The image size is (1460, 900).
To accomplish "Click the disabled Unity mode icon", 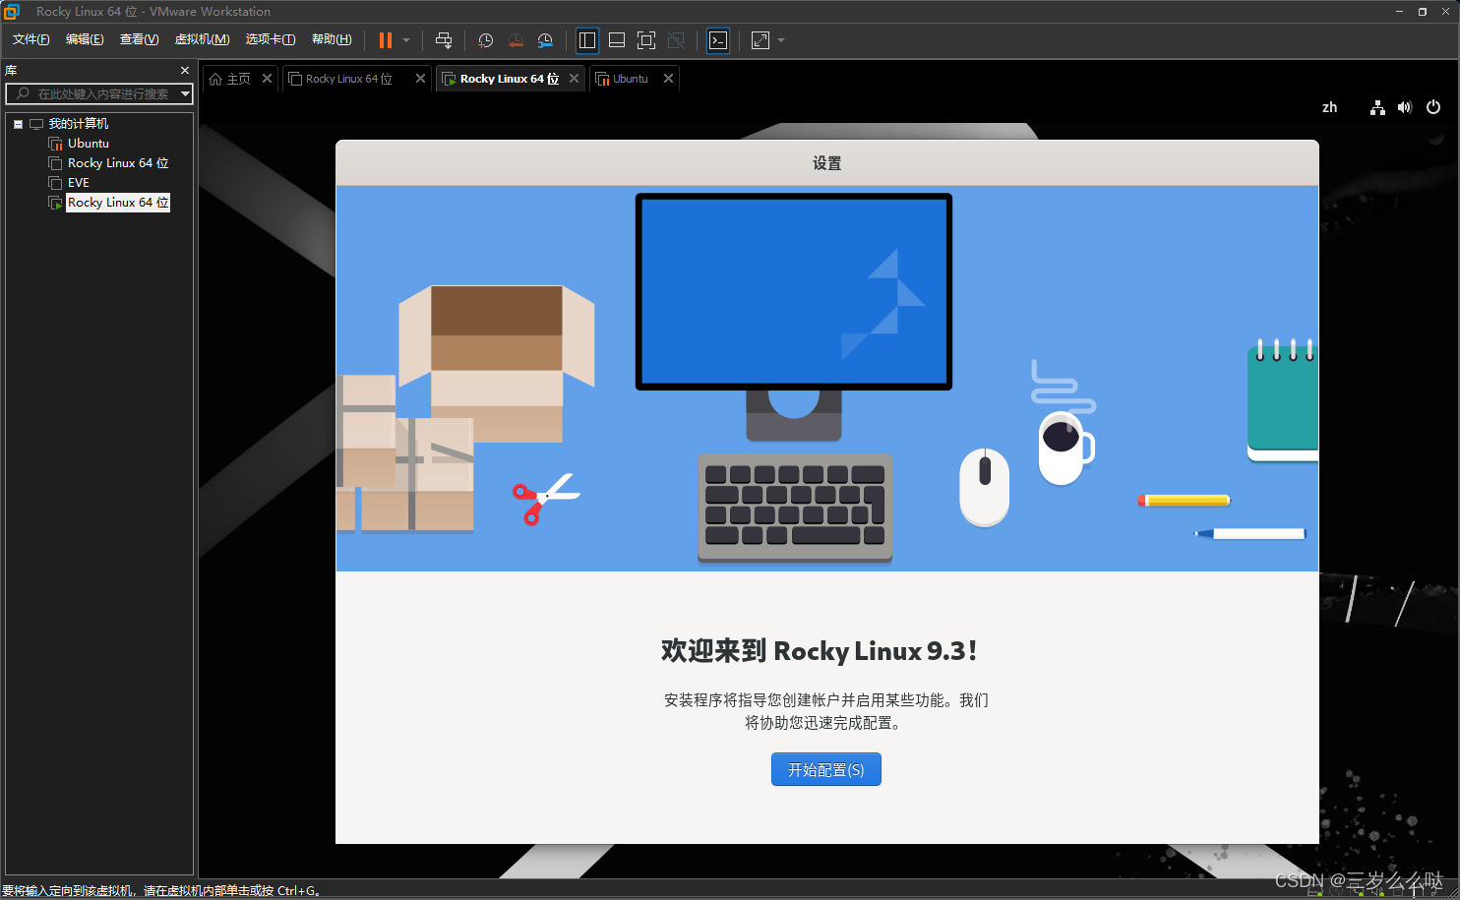I will pyautogui.click(x=676, y=40).
